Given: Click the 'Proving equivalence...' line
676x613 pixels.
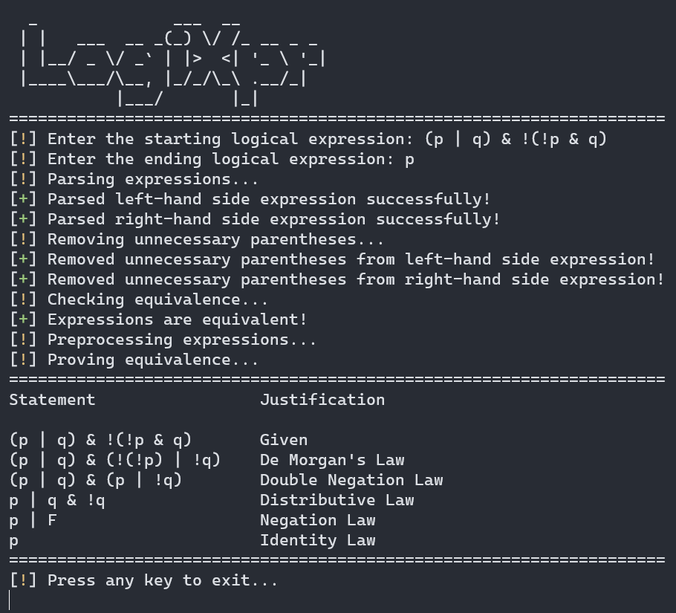Looking at the screenshot, I should [x=134, y=360].
